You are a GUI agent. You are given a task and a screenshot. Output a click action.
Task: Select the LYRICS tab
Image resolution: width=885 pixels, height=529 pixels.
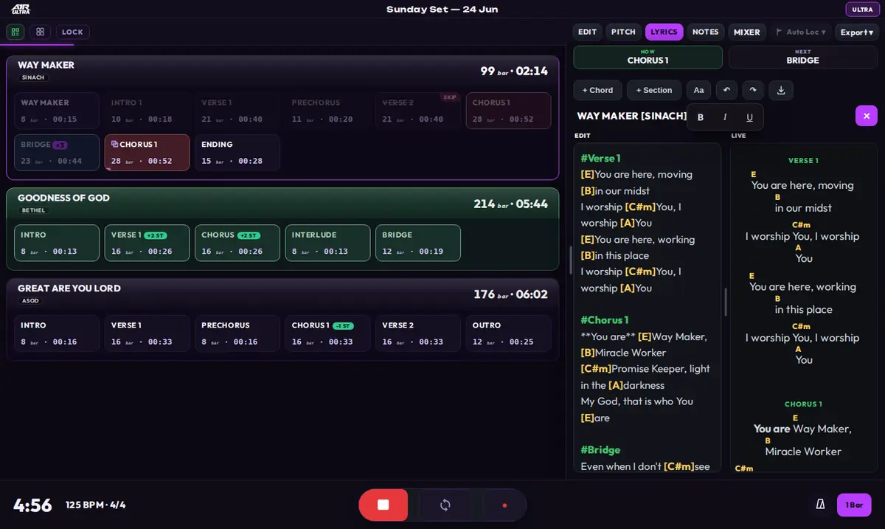click(664, 32)
